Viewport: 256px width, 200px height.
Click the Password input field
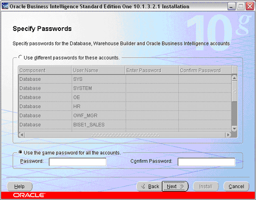[x=78, y=162]
